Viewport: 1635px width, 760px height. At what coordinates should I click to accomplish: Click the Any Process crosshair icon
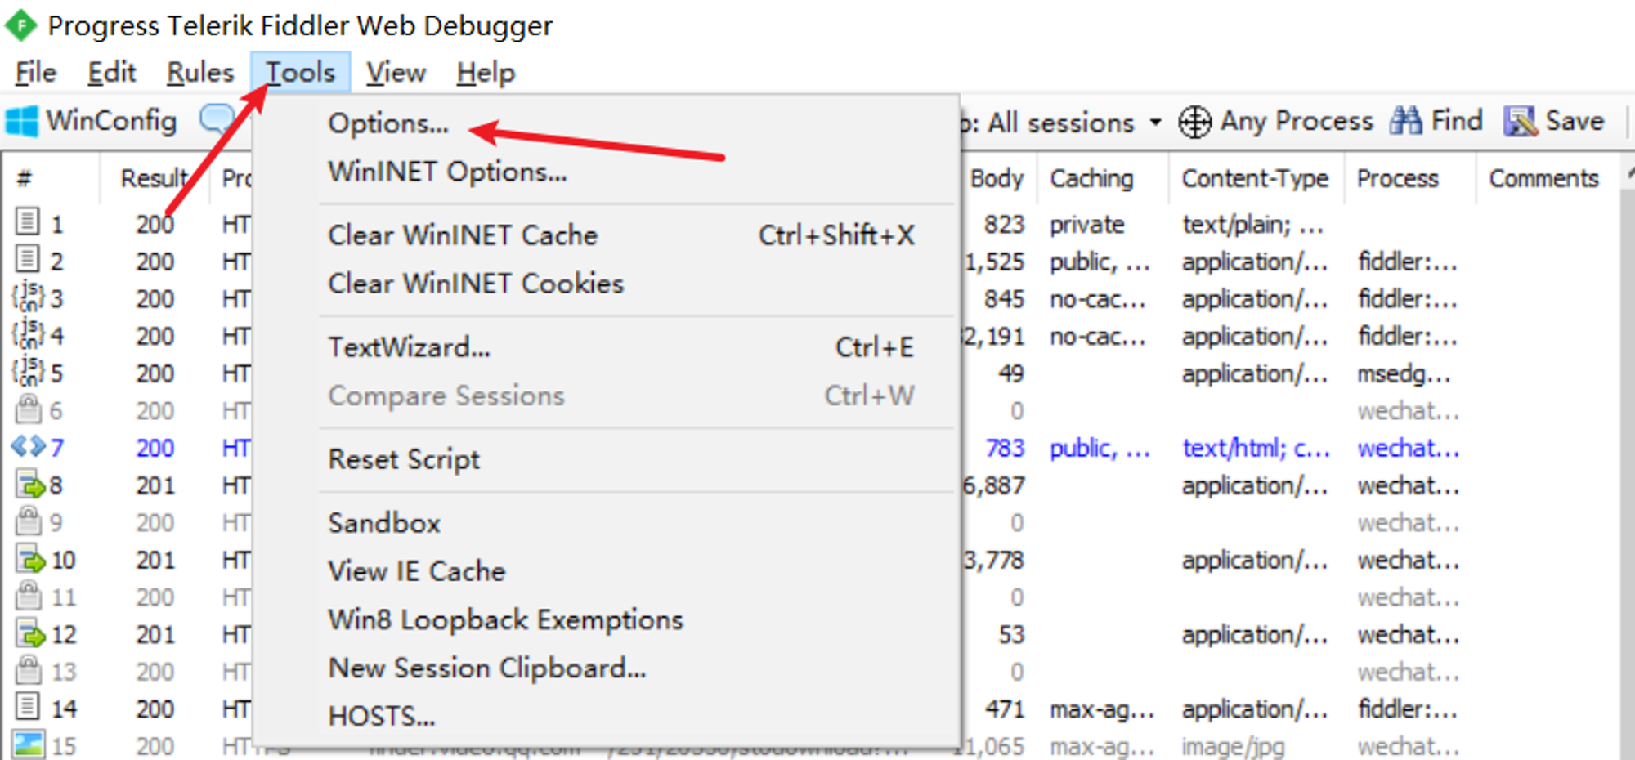pos(1194,123)
